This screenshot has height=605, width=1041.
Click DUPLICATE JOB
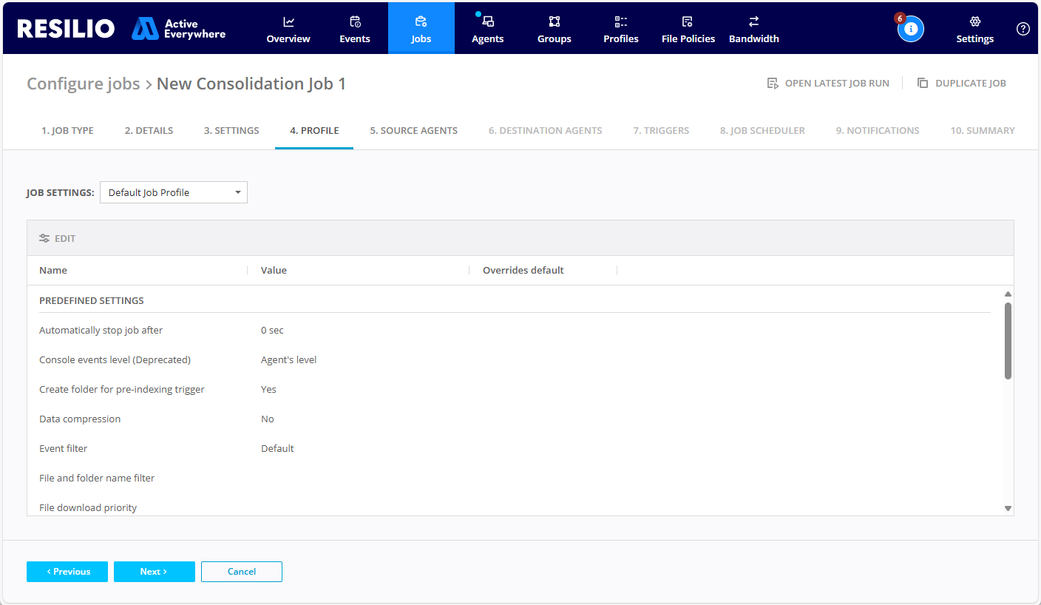tap(961, 83)
